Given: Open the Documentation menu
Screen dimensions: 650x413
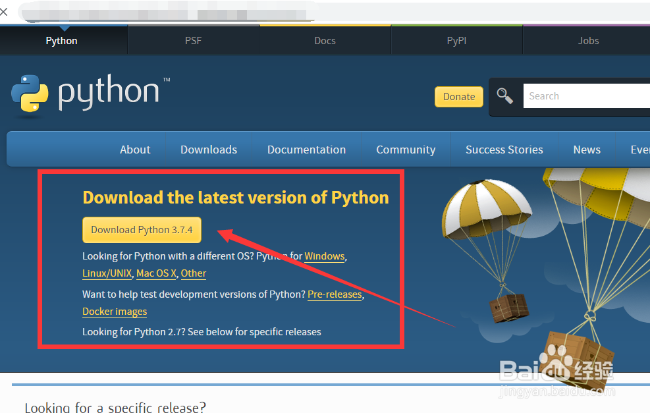Looking at the screenshot, I should [x=306, y=150].
